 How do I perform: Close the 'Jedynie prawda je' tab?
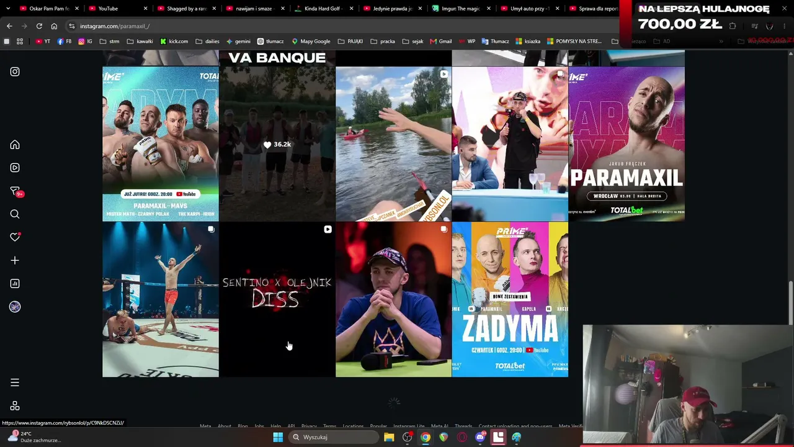[420, 9]
